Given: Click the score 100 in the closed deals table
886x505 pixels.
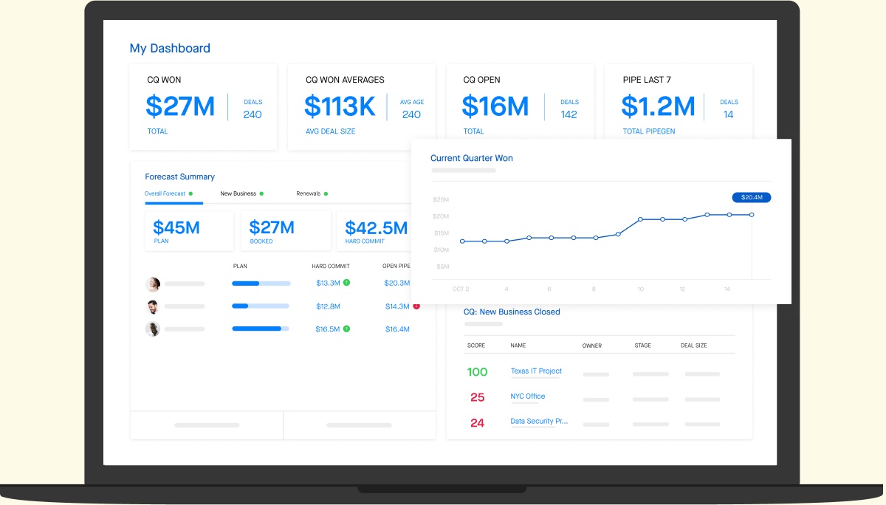Looking at the screenshot, I should [x=478, y=372].
